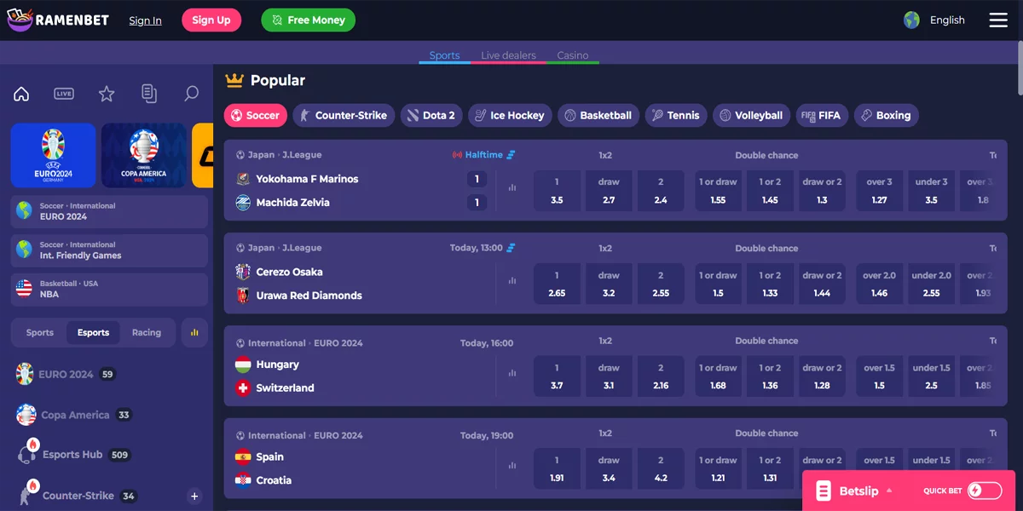Viewport: 1023px width, 511px height.
Task: Bet on Spain win at 1.91
Action: (x=557, y=469)
